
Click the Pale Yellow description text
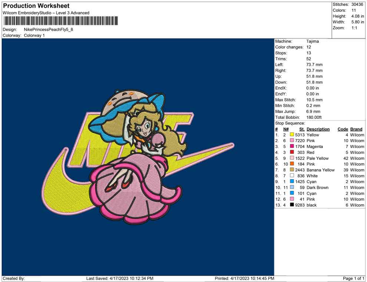click(317, 158)
